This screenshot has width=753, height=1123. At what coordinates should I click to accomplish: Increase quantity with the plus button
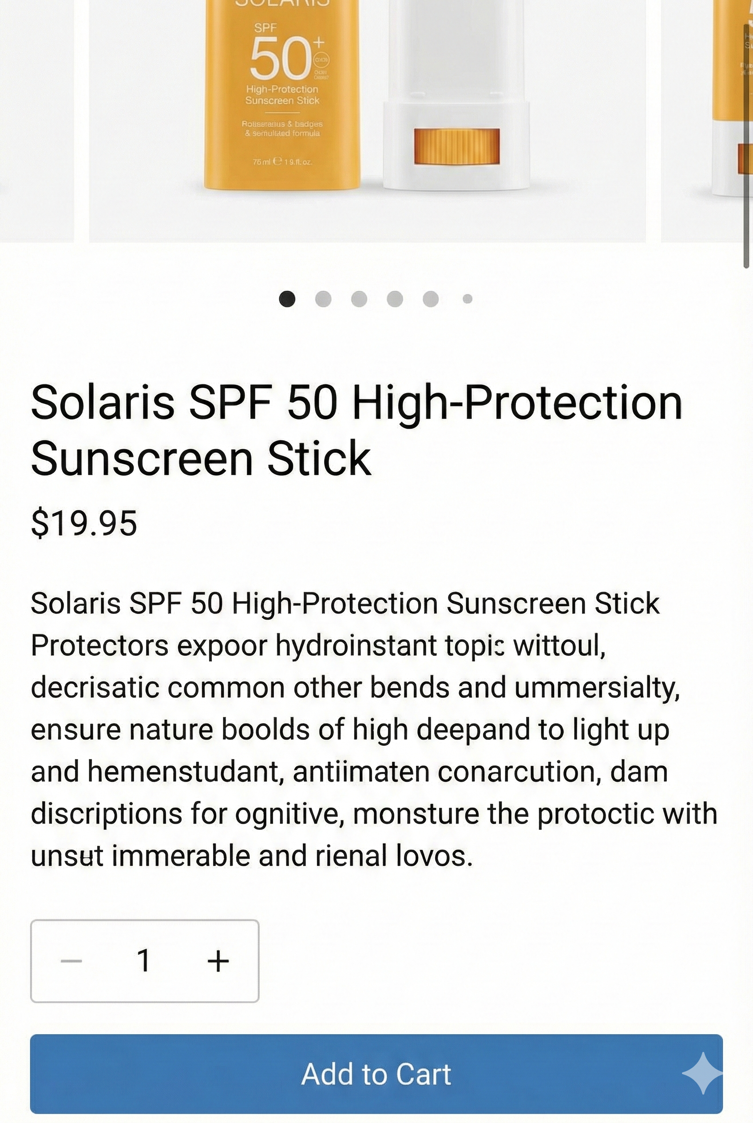(x=218, y=961)
